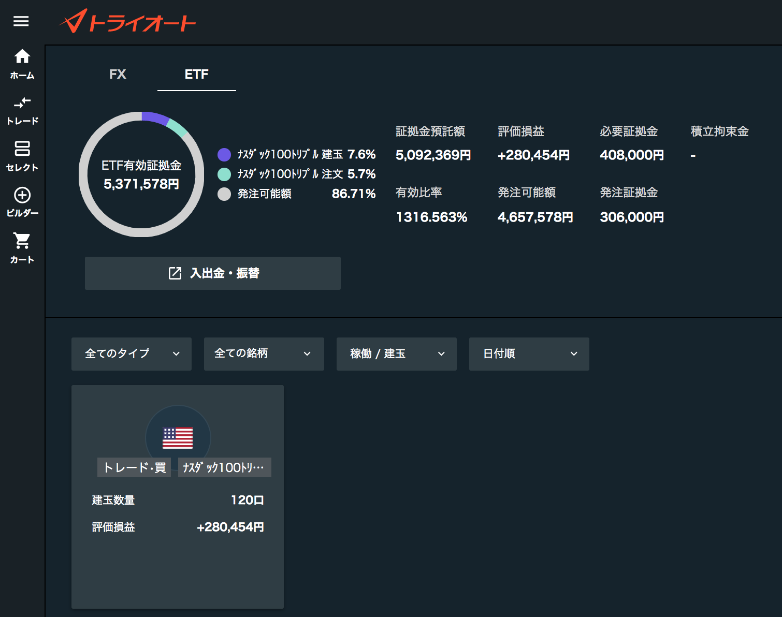Screen dimensions: 782x617
Task: Click the 入出金・振替 button
Action: click(213, 273)
